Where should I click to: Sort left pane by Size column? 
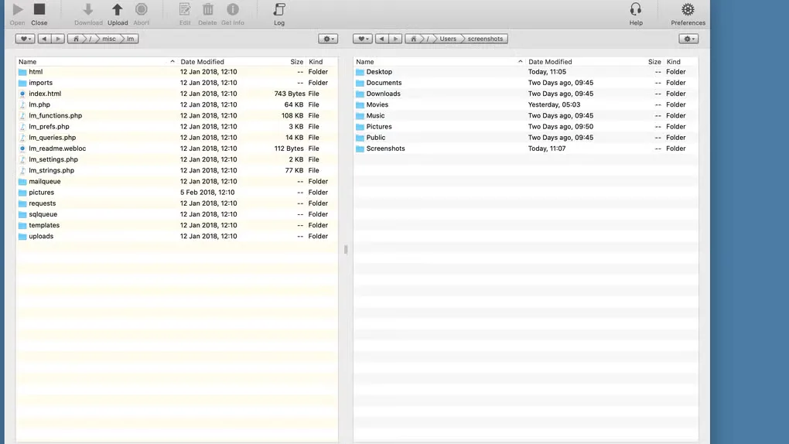[x=296, y=62]
